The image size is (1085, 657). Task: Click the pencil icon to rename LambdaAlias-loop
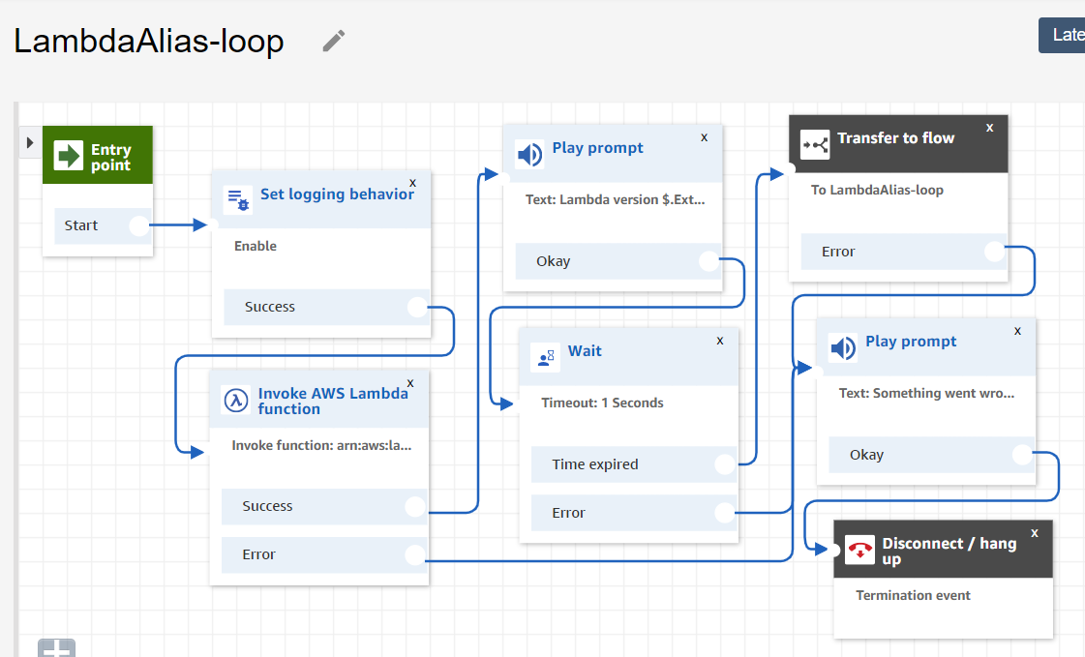coord(333,40)
